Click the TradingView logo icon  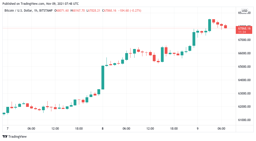(5, 136)
